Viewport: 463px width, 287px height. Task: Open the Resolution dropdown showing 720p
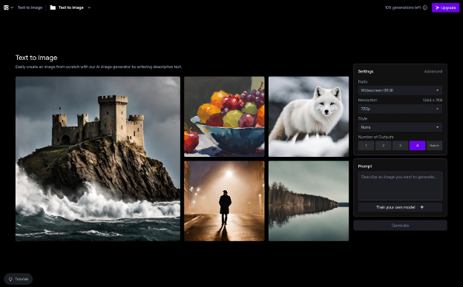coord(400,109)
